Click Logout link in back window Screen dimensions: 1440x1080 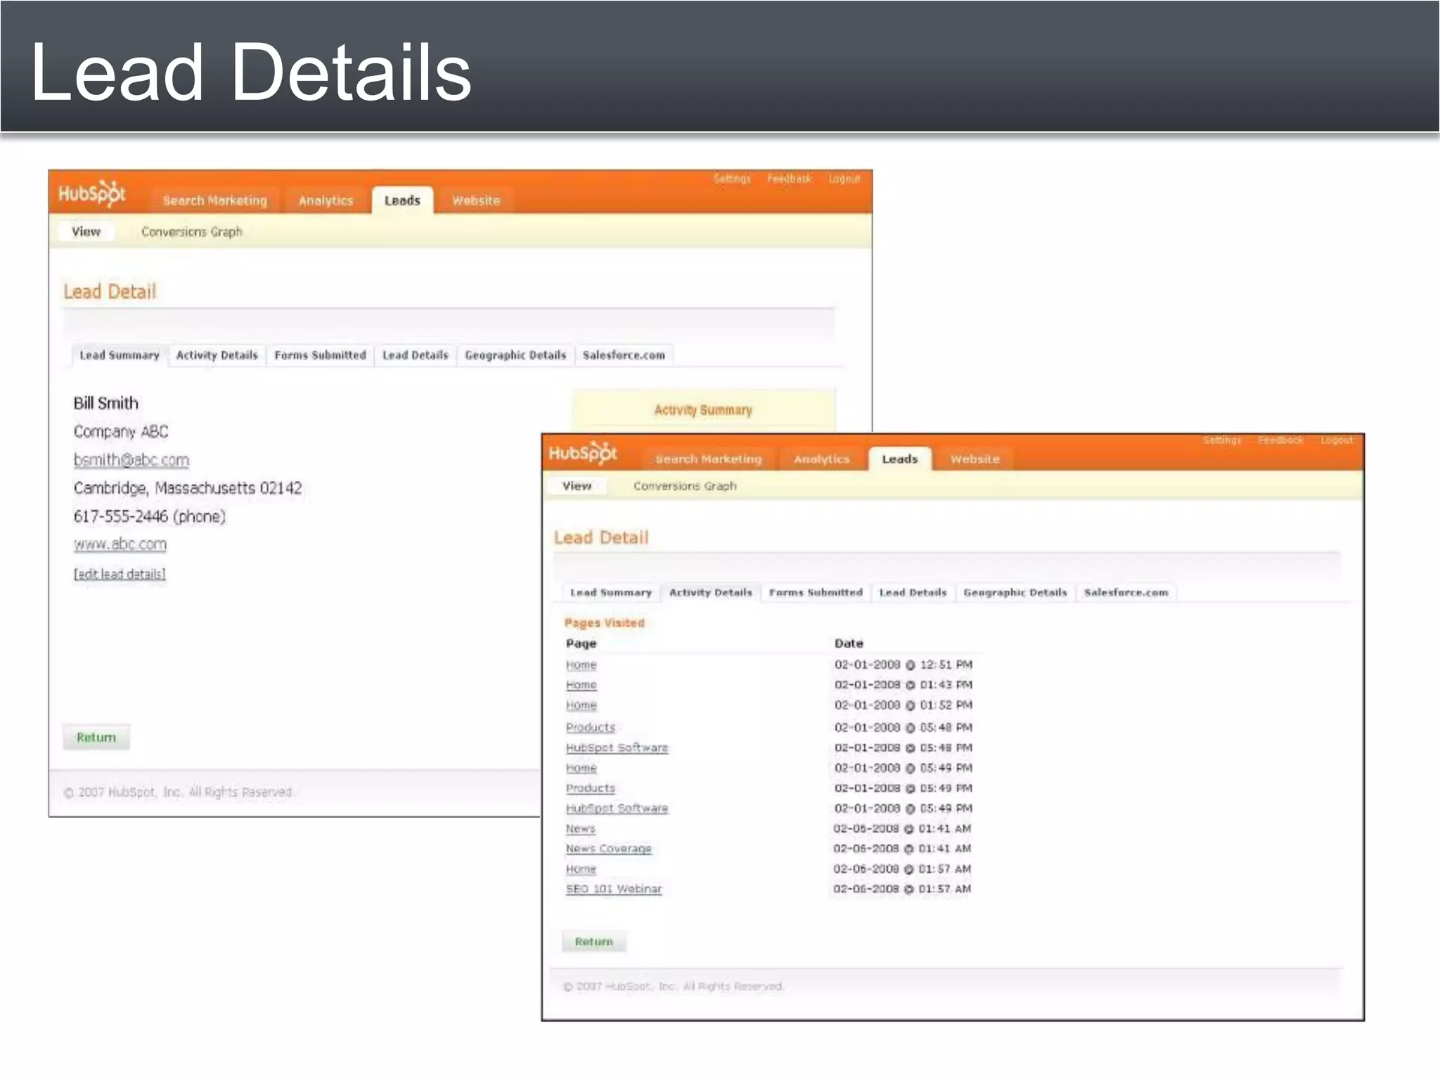(x=844, y=179)
